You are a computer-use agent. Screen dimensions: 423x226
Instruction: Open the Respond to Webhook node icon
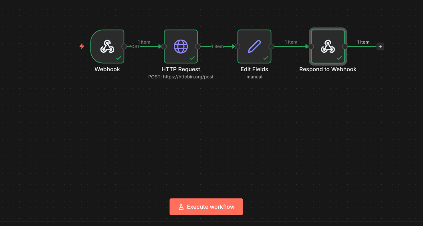[328, 46]
